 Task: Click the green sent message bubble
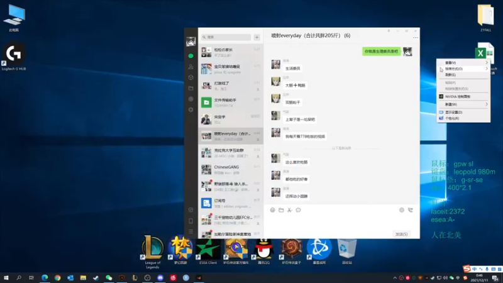[x=381, y=52]
